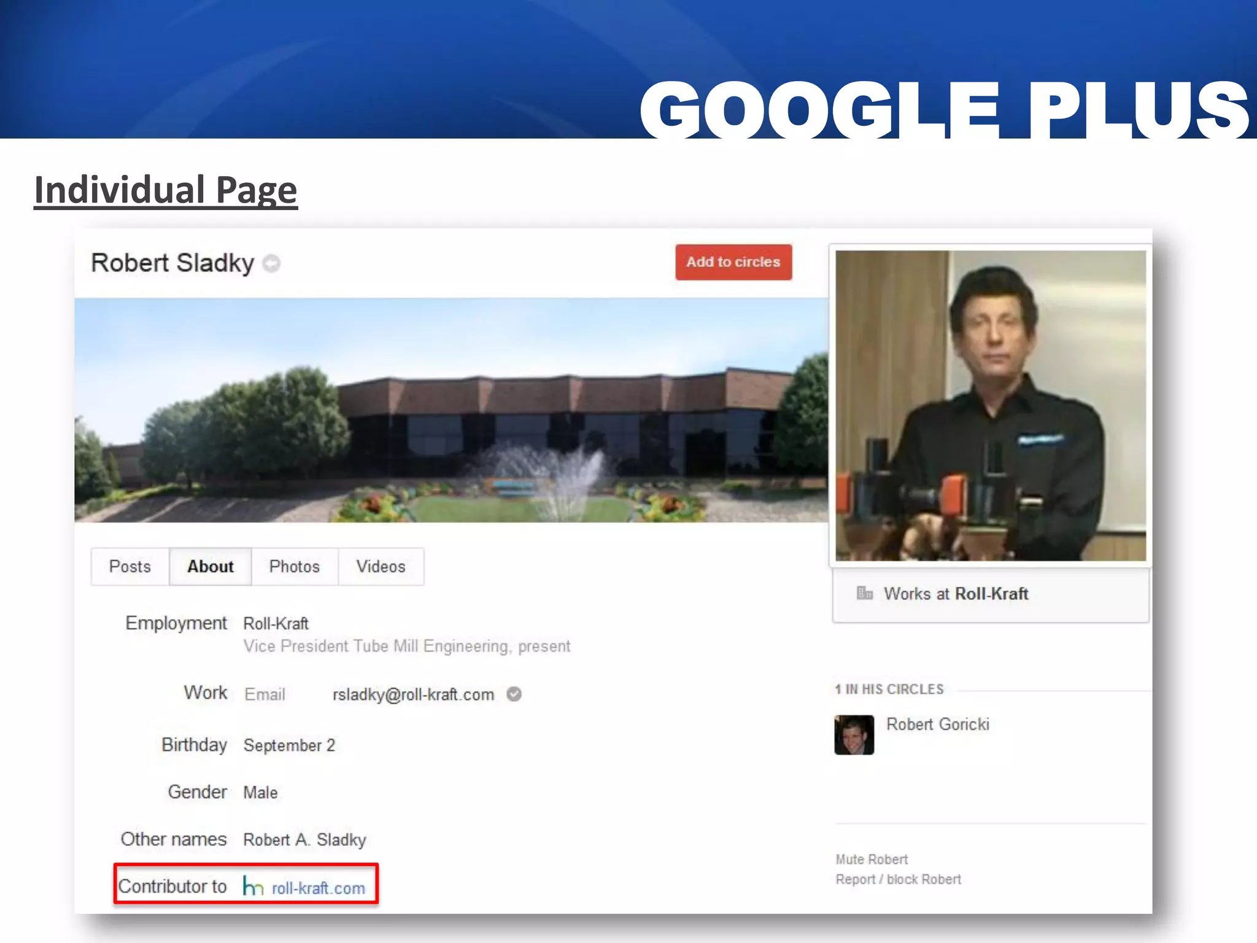Click the building icon next to Works at Roll-Kraft
The width and height of the screenshot is (1257, 943).
click(x=865, y=593)
